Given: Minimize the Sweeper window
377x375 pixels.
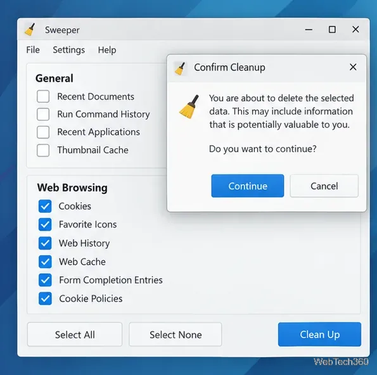Looking at the screenshot, I should 309,30.
